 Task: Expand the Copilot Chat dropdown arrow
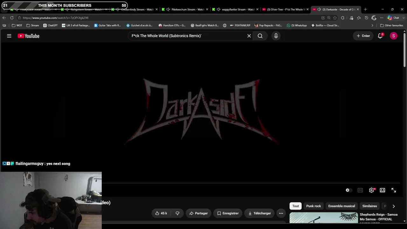pyautogui.click(x=403, y=18)
